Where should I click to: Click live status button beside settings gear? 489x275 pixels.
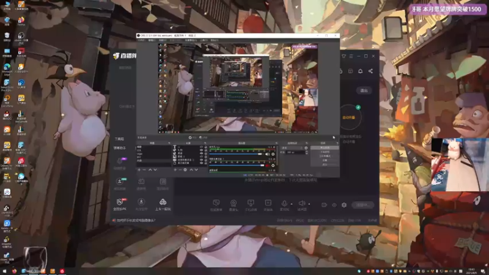pos(362,205)
